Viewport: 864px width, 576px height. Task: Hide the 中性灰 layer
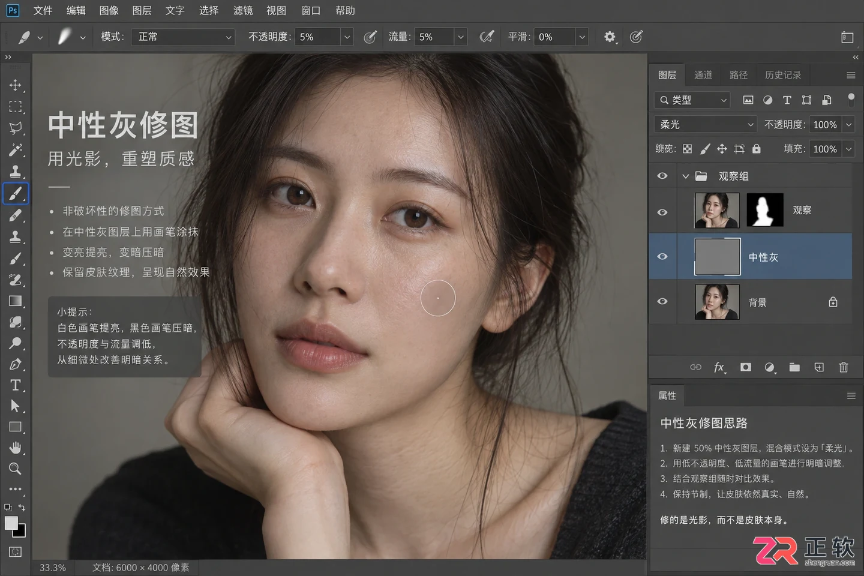(662, 257)
